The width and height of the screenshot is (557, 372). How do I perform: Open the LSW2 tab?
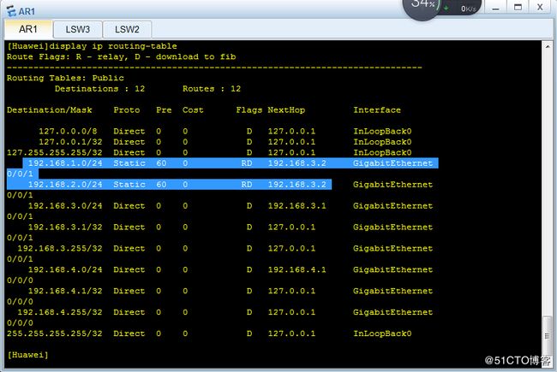click(x=127, y=29)
